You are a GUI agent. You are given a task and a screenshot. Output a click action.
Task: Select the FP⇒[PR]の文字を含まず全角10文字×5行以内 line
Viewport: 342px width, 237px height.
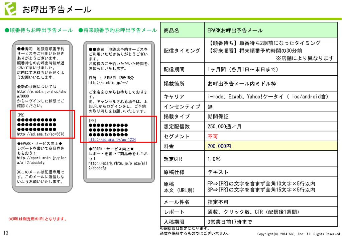click(x=261, y=183)
